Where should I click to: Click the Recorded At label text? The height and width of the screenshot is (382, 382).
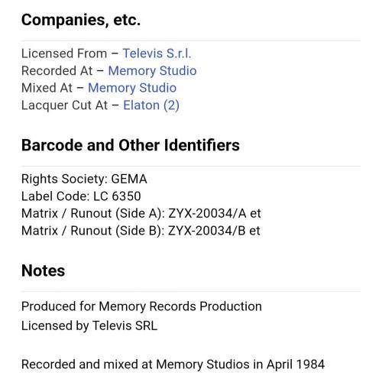[57, 71]
